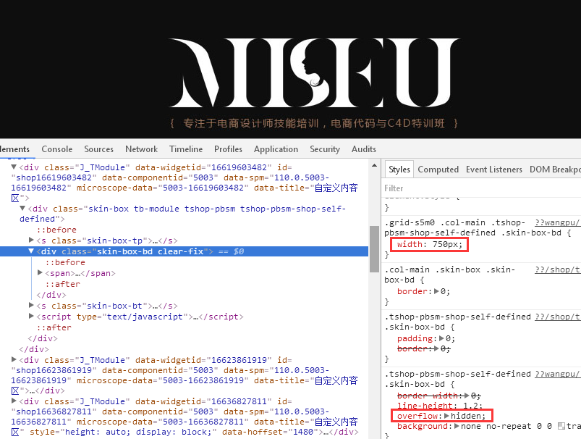Expand the overflow hidden shorthand arrow
The image size is (581, 439).
click(446, 416)
